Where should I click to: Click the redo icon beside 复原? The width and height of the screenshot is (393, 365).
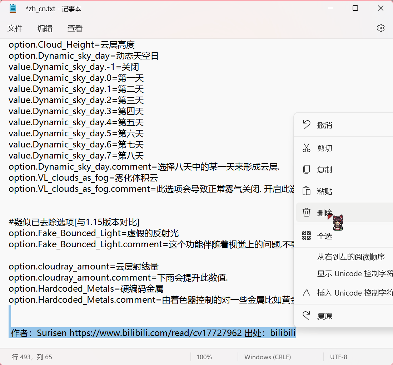point(307,316)
